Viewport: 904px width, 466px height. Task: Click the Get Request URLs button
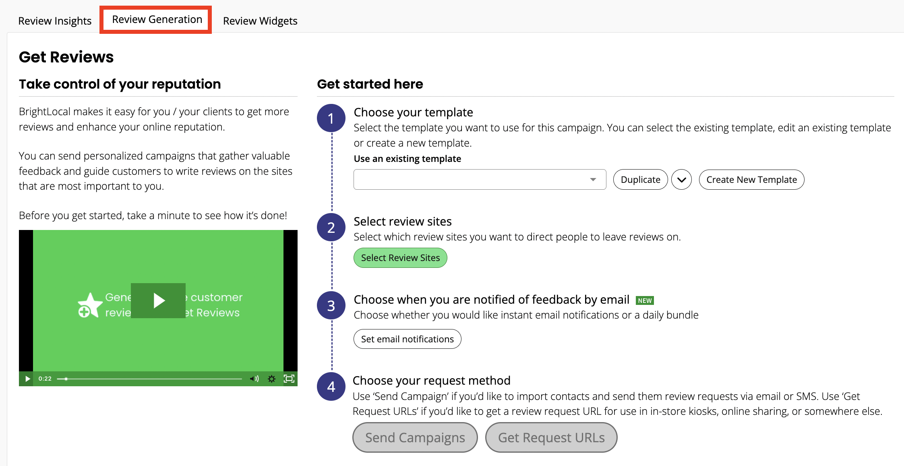pyautogui.click(x=551, y=437)
